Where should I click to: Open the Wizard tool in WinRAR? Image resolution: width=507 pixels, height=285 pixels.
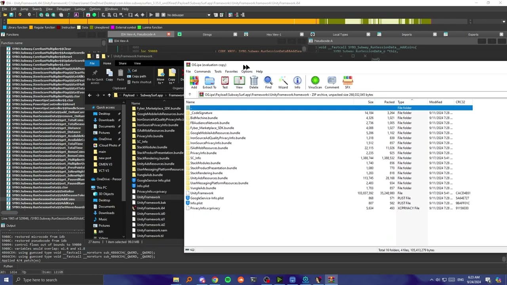[283, 82]
